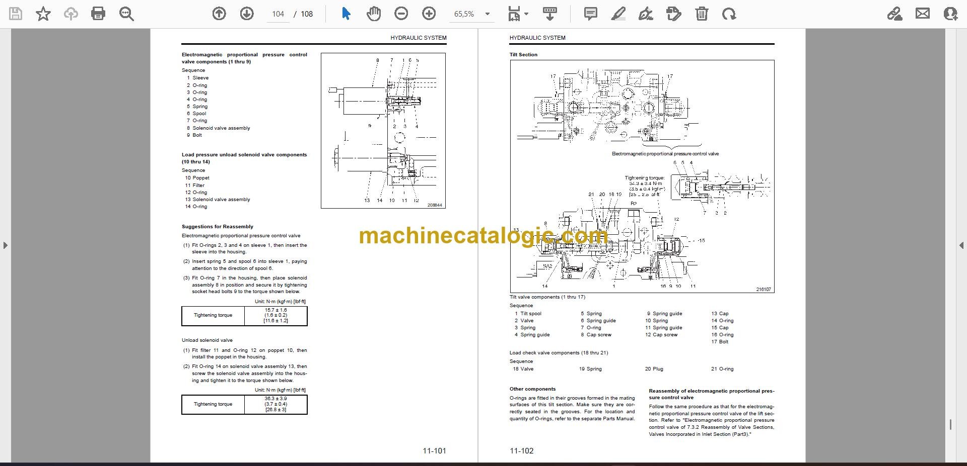Expand the right tools pane

pyautogui.click(x=961, y=245)
